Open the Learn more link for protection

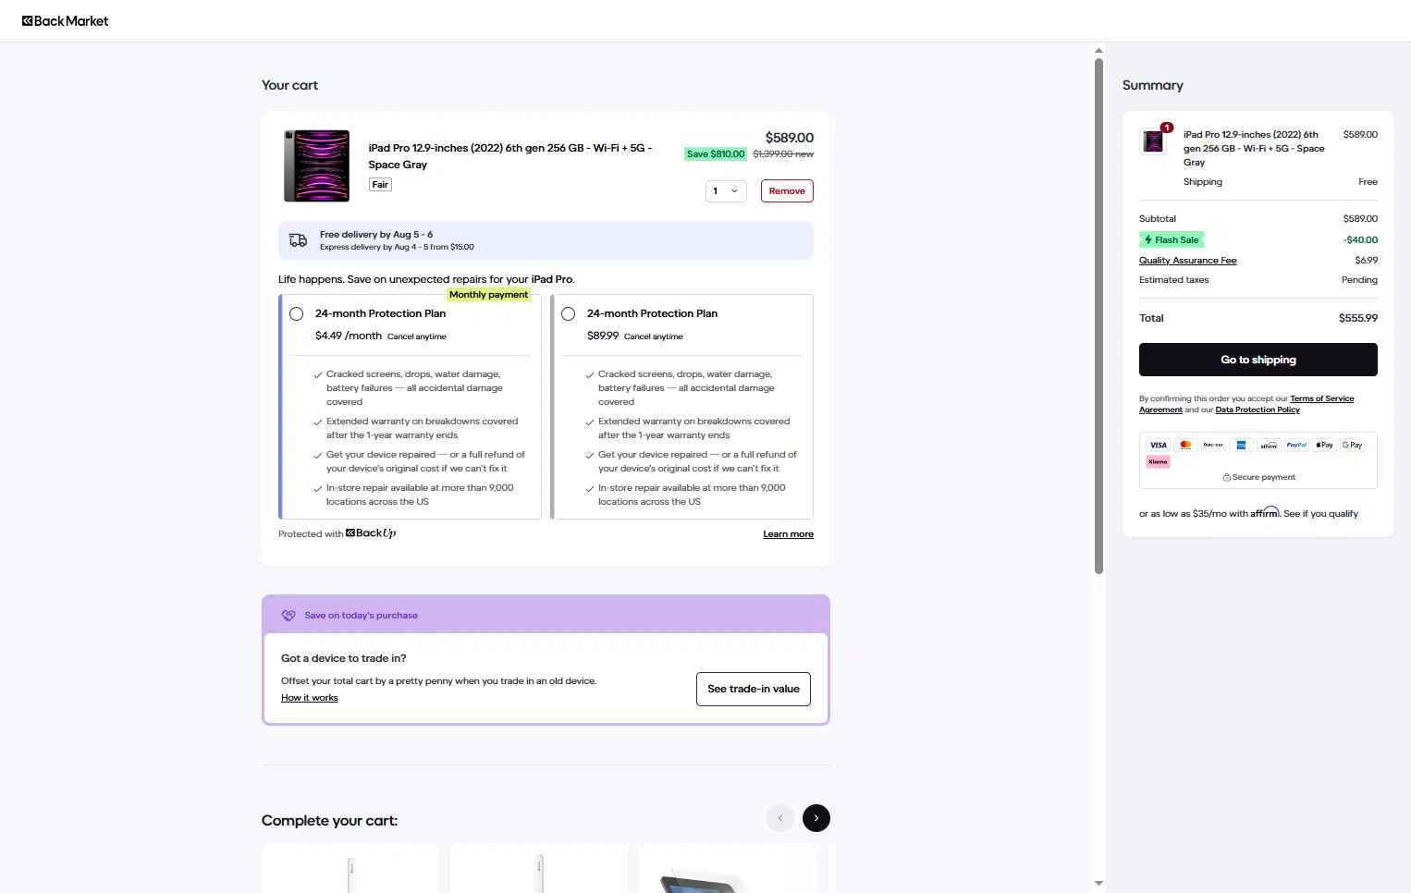[788, 534]
